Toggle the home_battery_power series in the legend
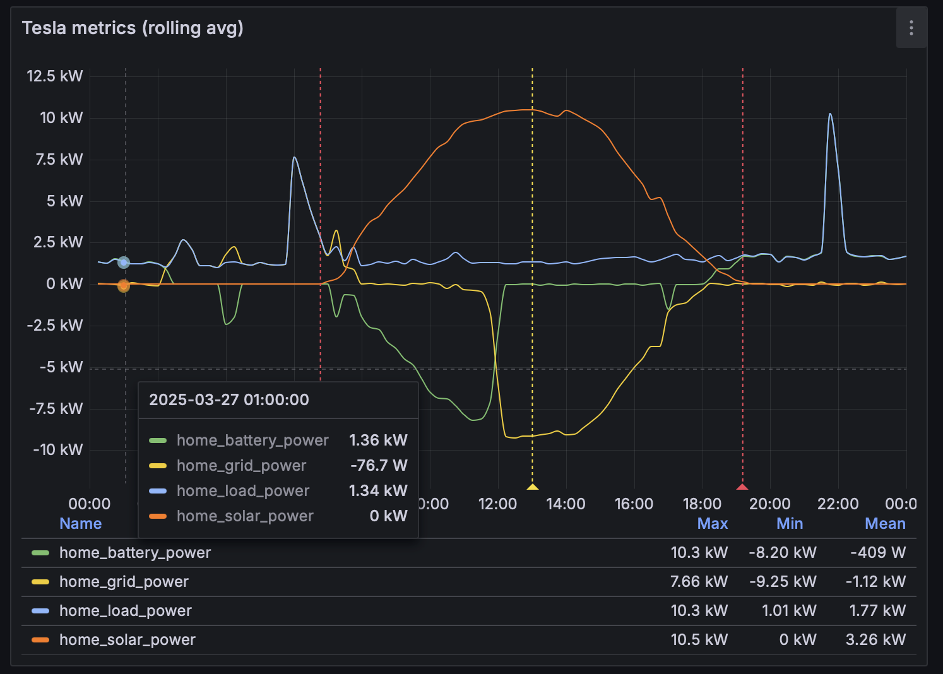 coord(135,553)
